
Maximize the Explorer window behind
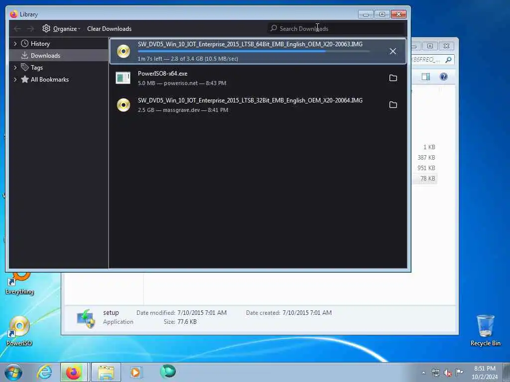[x=430, y=46]
